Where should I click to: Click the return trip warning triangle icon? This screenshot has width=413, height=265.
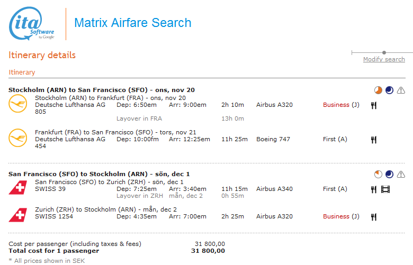(x=401, y=174)
